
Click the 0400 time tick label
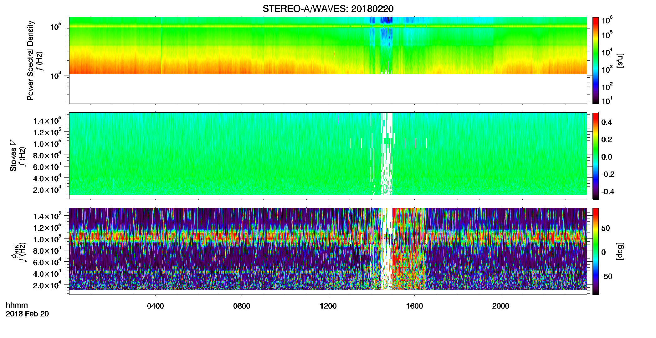[155, 306]
